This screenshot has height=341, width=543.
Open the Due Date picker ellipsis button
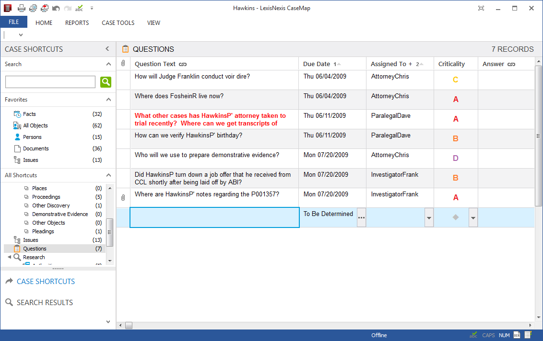click(x=361, y=218)
